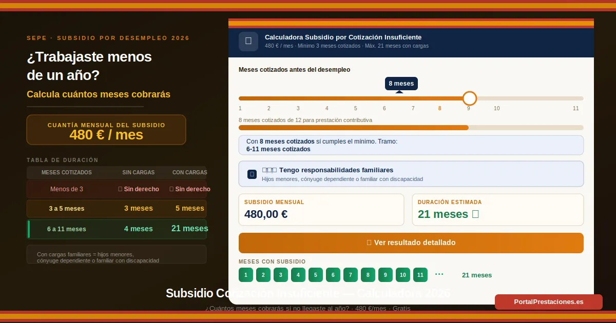Tick the family responsibilities checkbox
The width and height of the screenshot is (616, 323).
[252, 174]
